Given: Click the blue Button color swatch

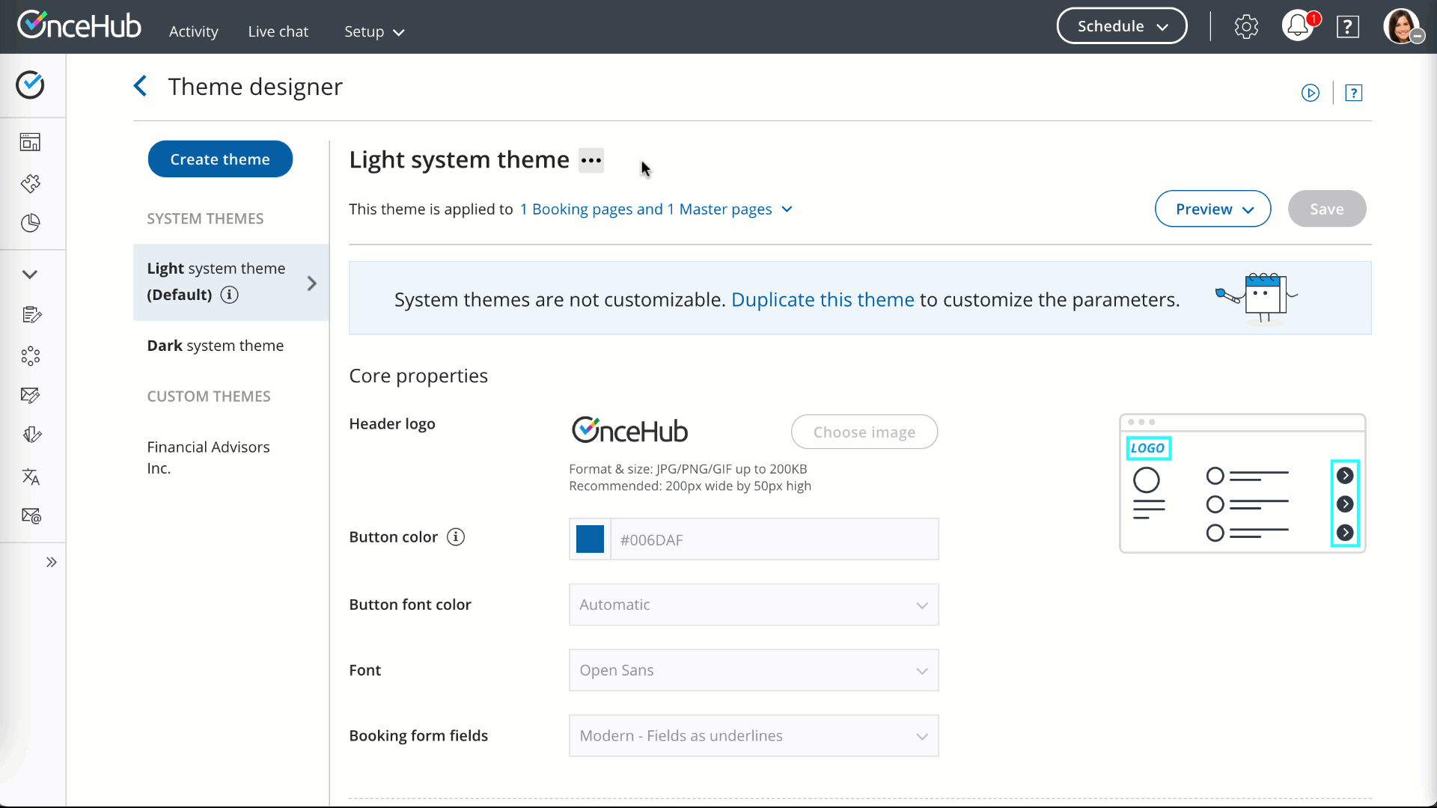Looking at the screenshot, I should pyautogui.click(x=590, y=539).
